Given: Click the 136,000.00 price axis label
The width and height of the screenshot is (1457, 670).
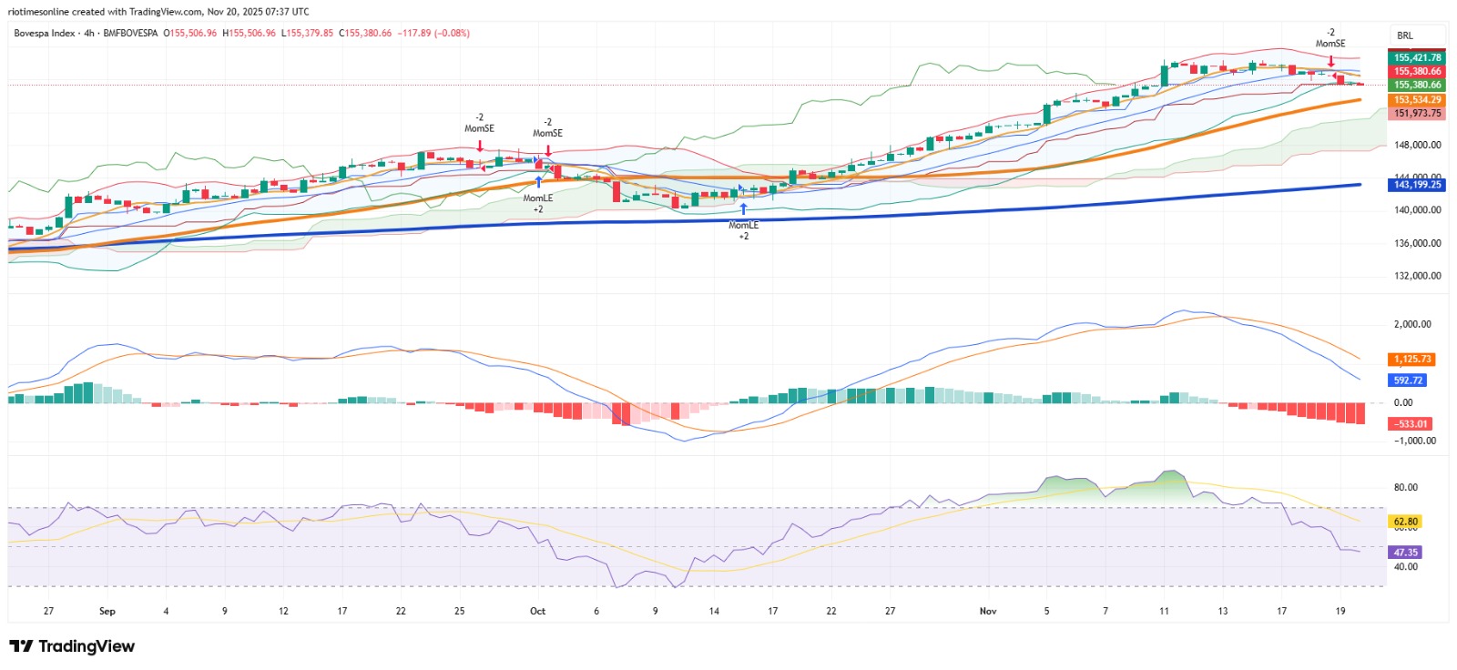Looking at the screenshot, I should 1418,243.
